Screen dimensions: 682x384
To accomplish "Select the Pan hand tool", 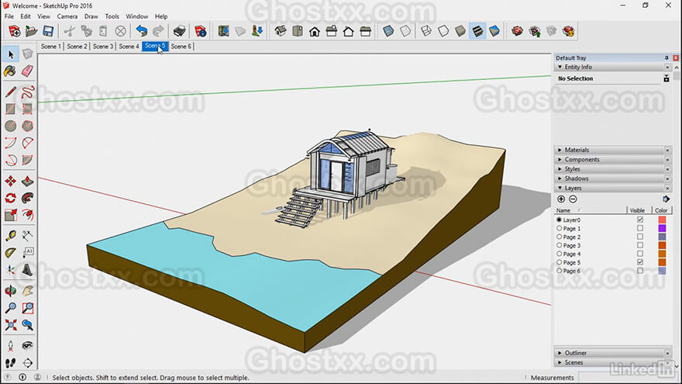I will click(x=27, y=290).
